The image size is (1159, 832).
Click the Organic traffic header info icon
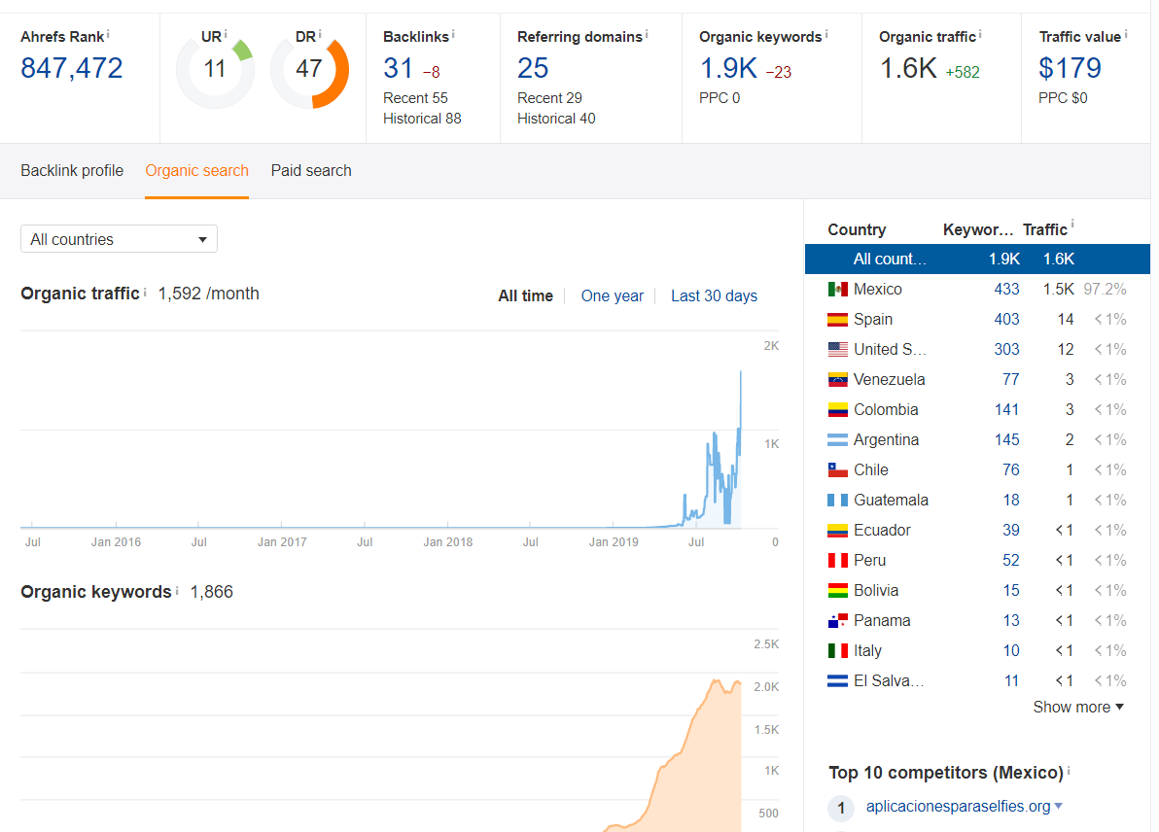point(980,33)
